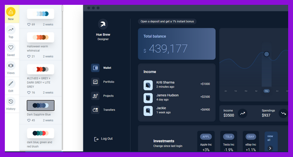This screenshot has height=157, width=293.
Task: Open the Saved palettes tab
Action: coord(11,50)
